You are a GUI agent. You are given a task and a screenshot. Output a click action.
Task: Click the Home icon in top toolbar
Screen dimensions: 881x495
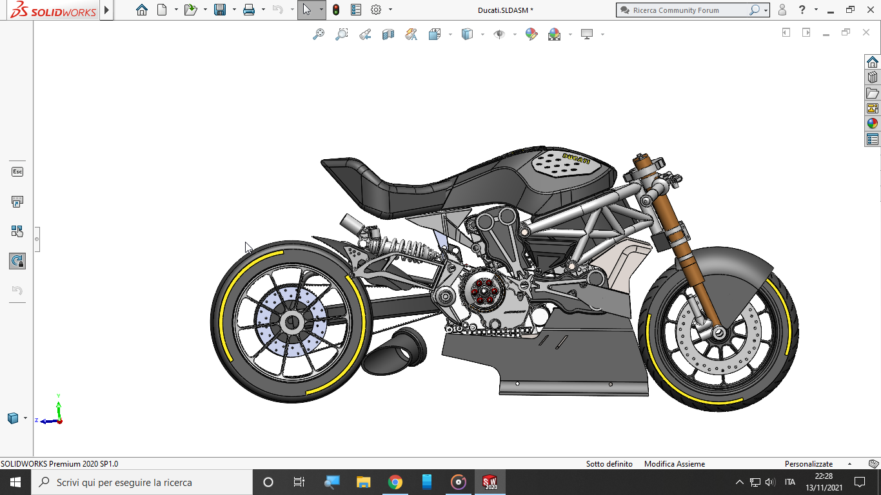[x=142, y=10]
